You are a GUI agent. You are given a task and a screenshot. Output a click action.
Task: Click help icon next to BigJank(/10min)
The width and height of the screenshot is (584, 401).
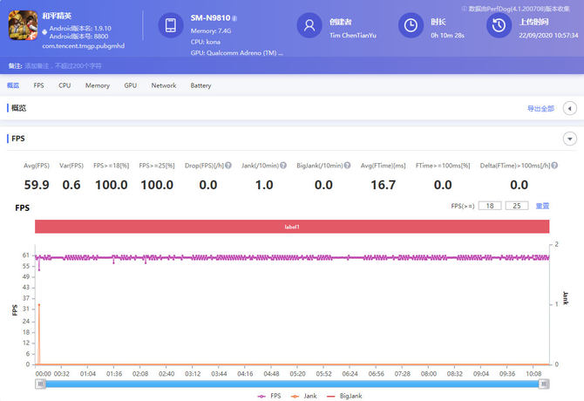click(x=346, y=166)
